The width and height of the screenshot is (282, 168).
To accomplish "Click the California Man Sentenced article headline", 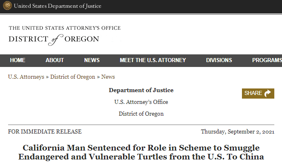I will [141, 152].
